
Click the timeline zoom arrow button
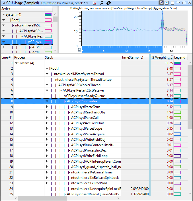[x=79, y=49]
